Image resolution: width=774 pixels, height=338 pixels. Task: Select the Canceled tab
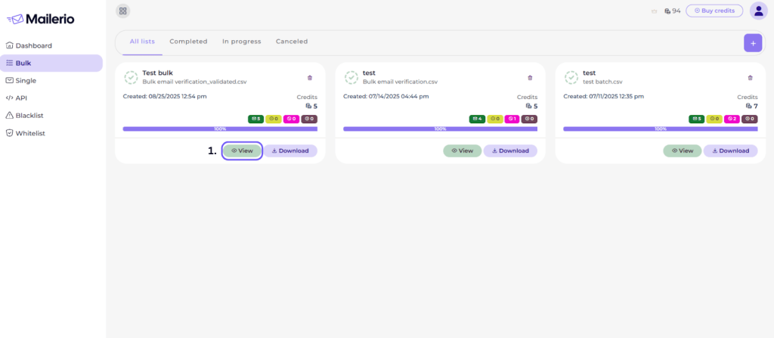(292, 42)
